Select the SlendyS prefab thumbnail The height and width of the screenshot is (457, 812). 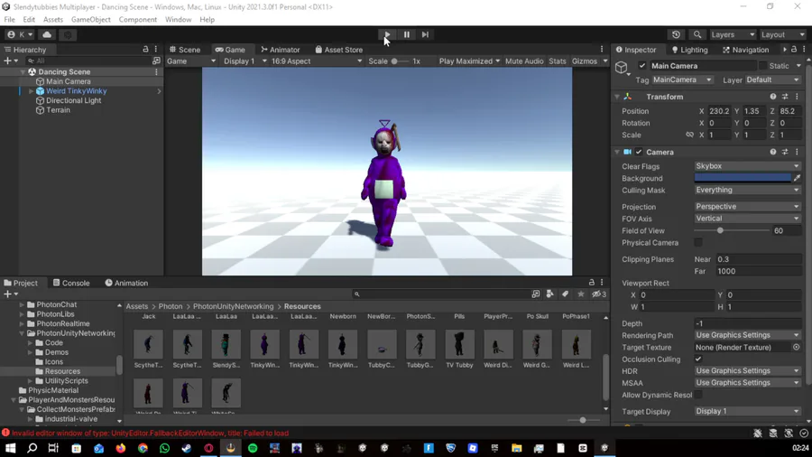pos(226,344)
